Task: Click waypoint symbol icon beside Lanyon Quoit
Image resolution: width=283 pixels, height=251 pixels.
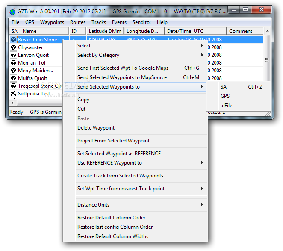Action: point(13,55)
